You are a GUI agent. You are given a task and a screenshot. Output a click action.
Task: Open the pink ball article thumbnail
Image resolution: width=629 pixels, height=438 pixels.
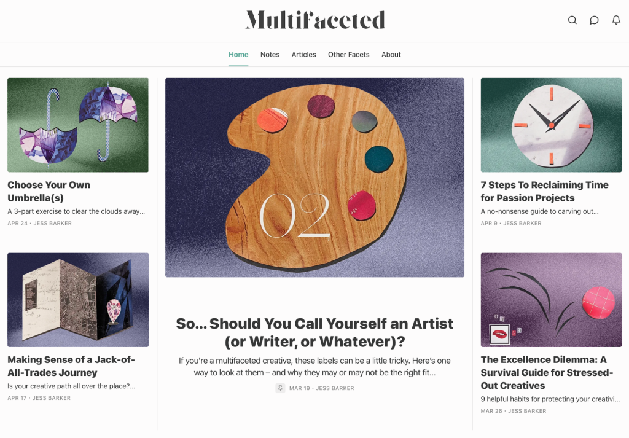pos(551,300)
